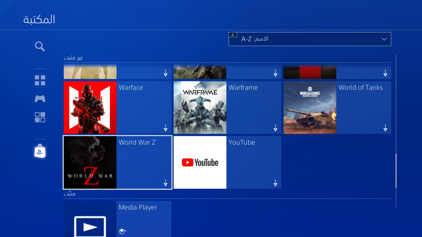Click download arrow icon on YouTube tile

(x=275, y=183)
